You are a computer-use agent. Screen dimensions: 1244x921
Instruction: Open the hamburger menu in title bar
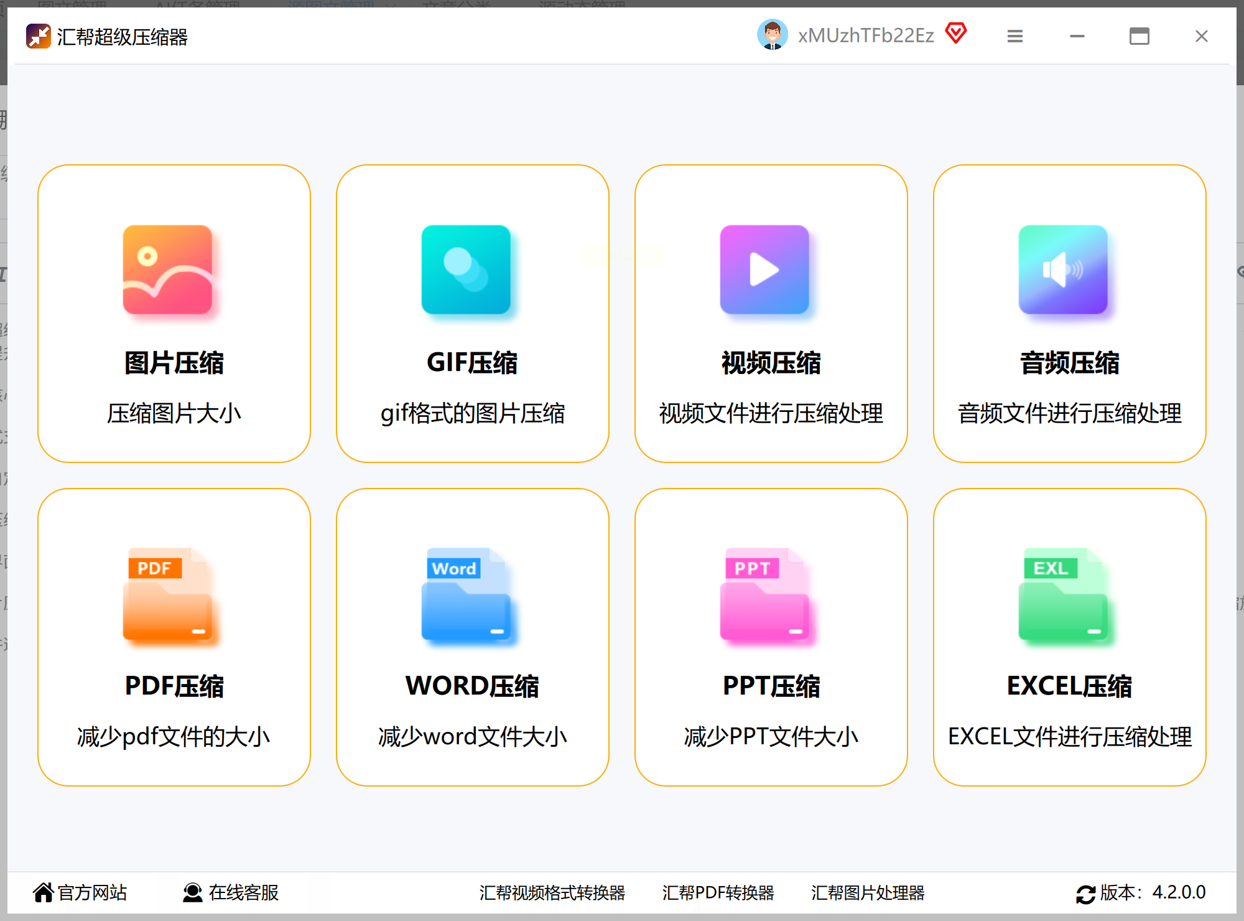coord(1015,36)
